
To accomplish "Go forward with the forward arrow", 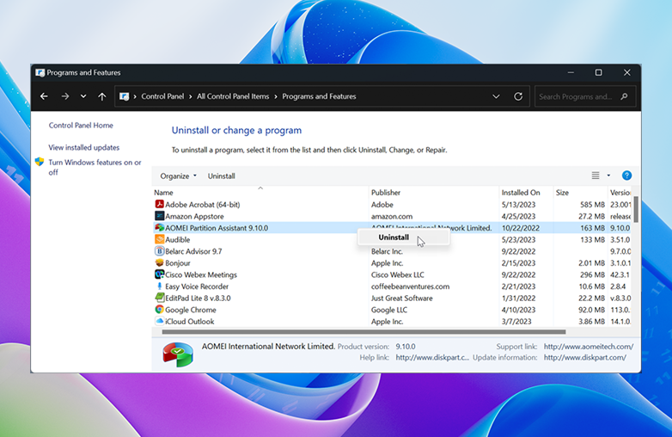I will click(x=65, y=96).
